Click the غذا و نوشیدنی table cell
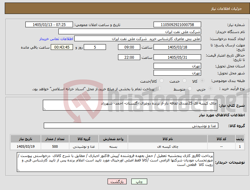 tap(84, 146)
